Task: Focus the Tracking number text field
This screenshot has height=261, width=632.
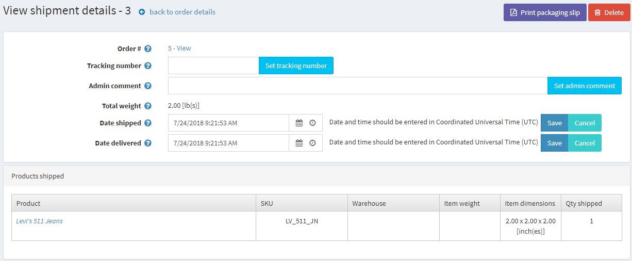Action: coord(213,66)
